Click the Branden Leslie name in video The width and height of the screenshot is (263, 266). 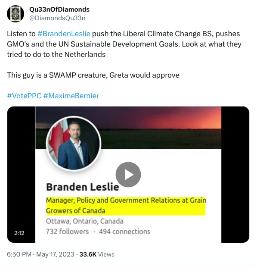point(83,187)
